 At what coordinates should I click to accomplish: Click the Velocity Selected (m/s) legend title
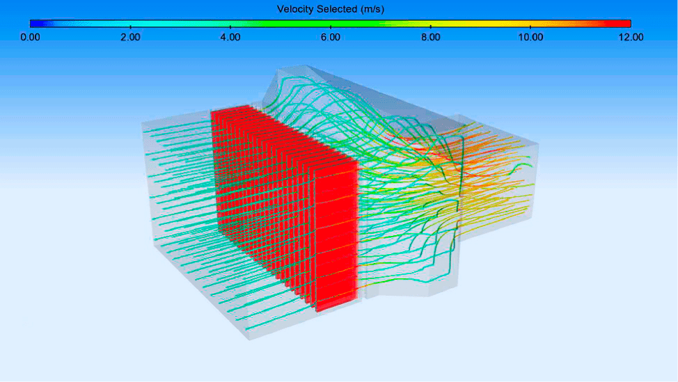click(x=330, y=9)
